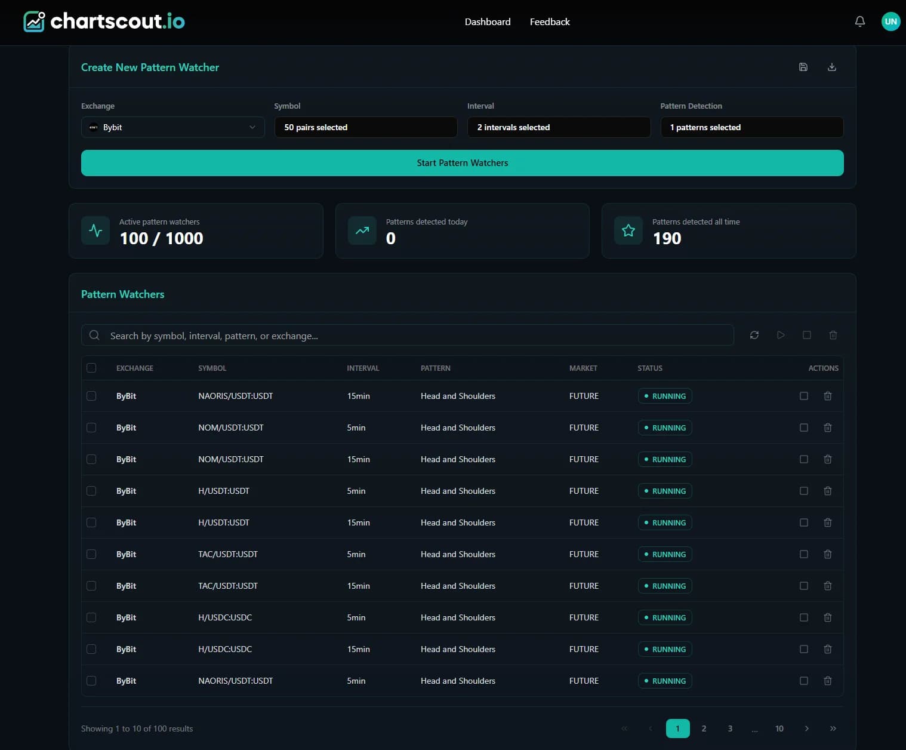This screenshot has width=906, height=750.
Task: Click the bulk delete trash icon
Action: (833, 335)
